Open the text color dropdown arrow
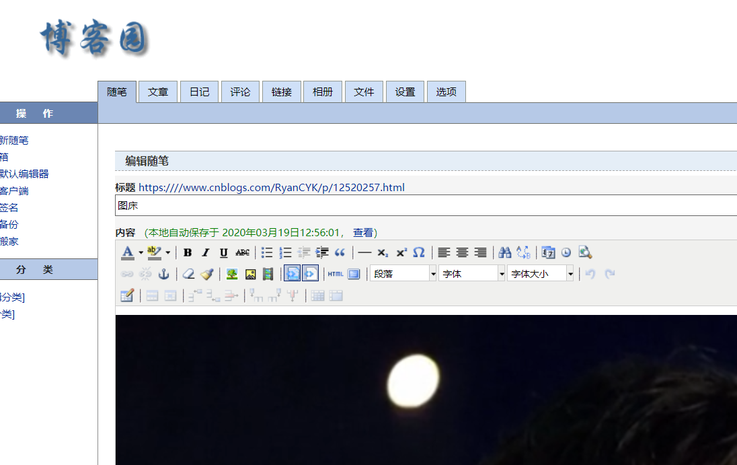This screenshot has width=737, height=465. tap(141, 252)
